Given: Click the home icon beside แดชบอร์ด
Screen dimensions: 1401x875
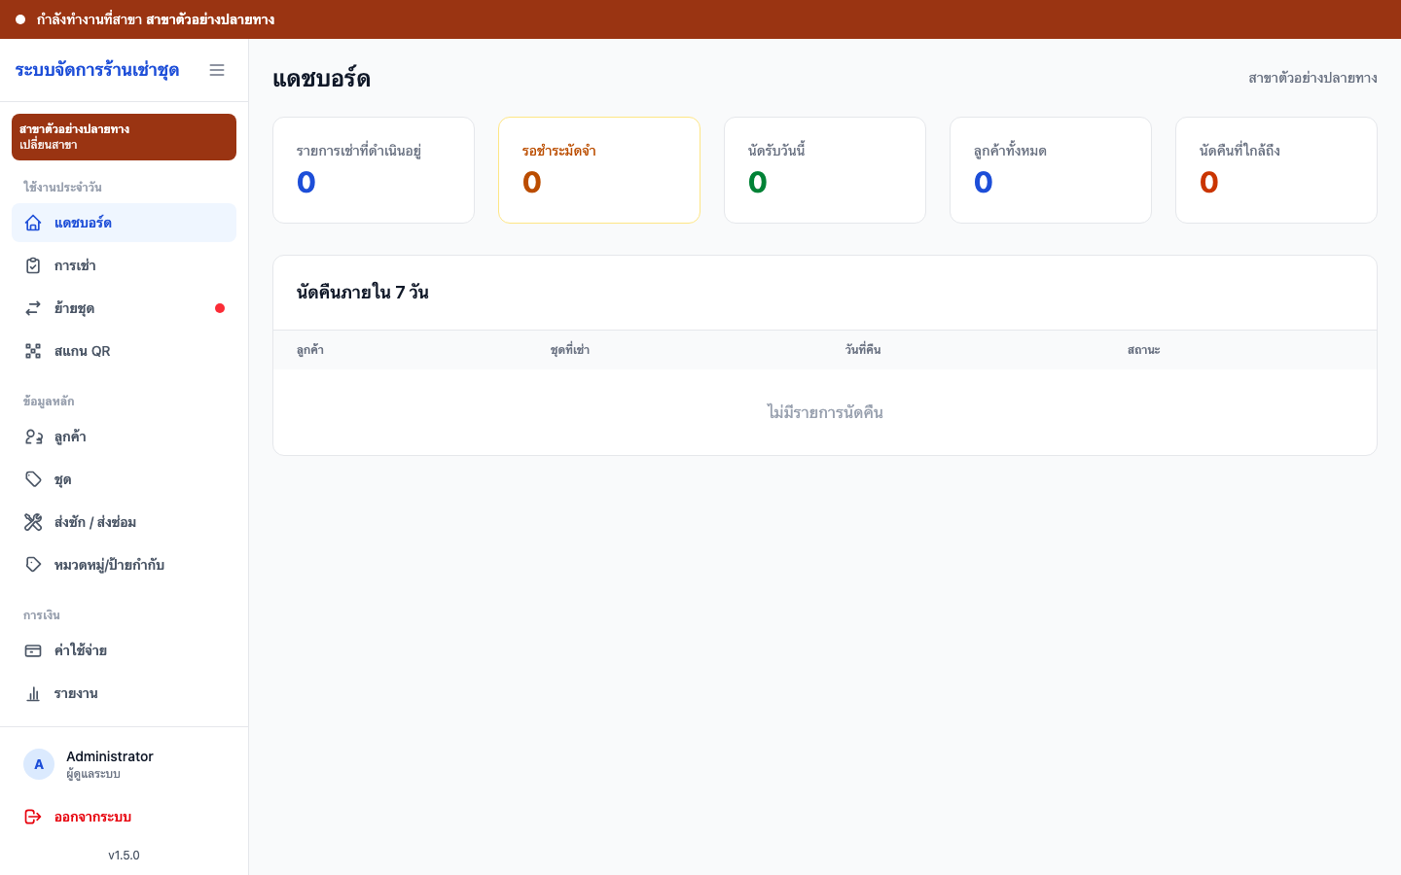Looking at the screenshot, I should click(x=33, y=223).
